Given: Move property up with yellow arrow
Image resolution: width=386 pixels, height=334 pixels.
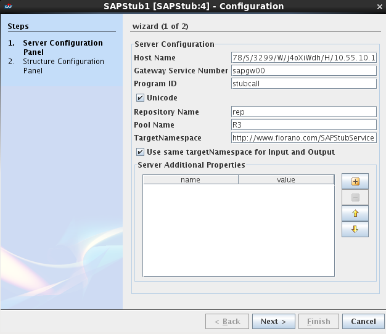Looking at the screenshot, I should tap(355, 213).
